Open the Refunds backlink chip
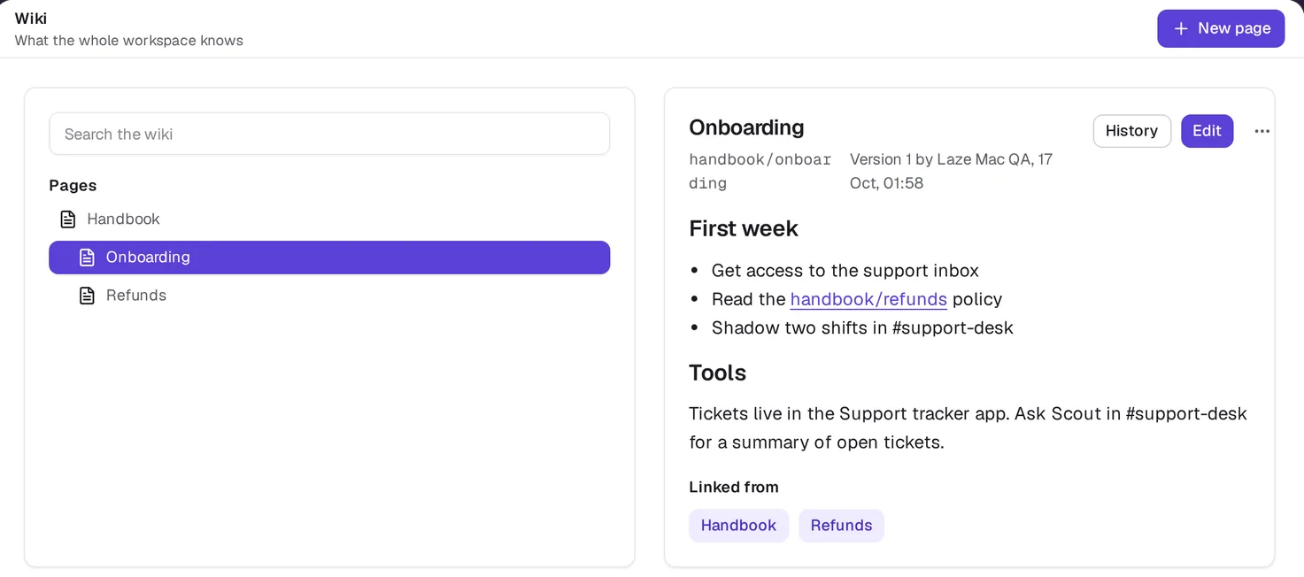The height and width of the screenshot is (577, 1304). [x=841, y=526]
